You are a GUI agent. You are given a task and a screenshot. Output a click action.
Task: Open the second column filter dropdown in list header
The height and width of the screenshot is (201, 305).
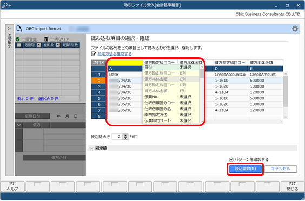tap(58, 45)
